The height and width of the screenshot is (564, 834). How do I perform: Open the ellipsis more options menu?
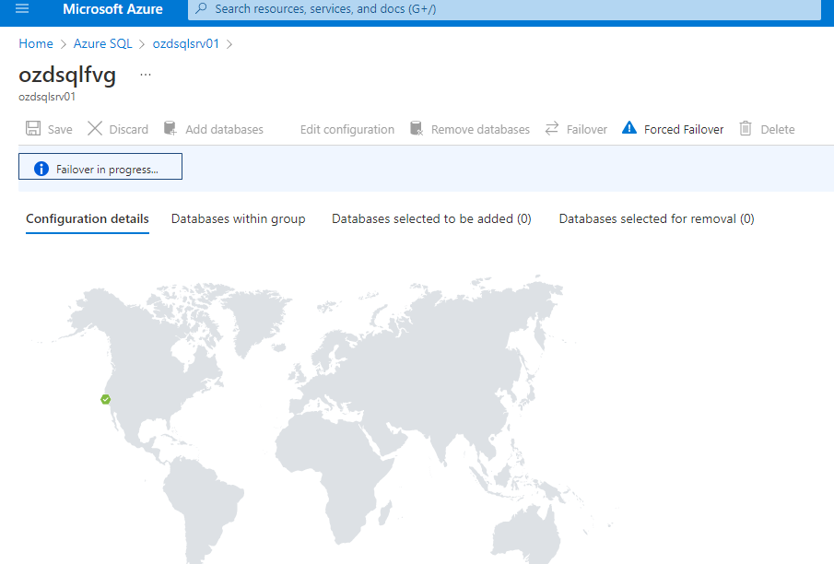[146, 75]
